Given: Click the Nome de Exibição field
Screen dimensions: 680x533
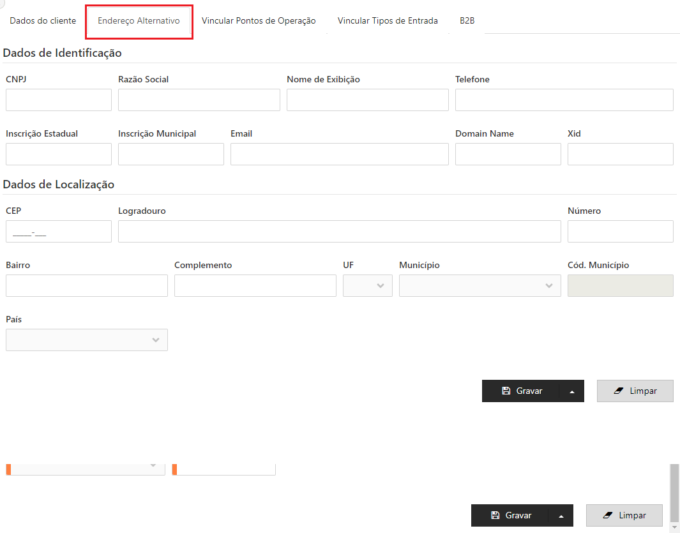Looking at the screenshot, I should 367,100.
